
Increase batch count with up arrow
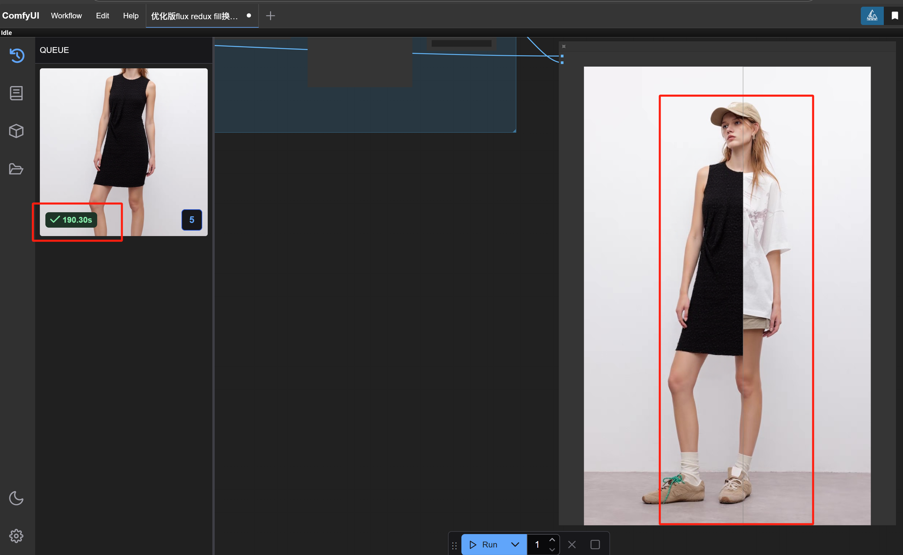point(552,540)
